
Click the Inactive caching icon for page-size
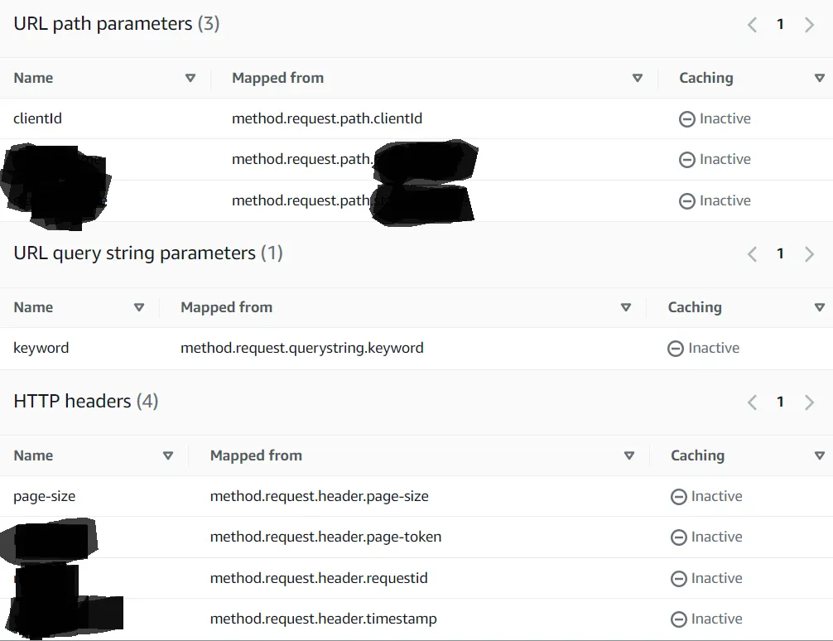click(678, 497)
